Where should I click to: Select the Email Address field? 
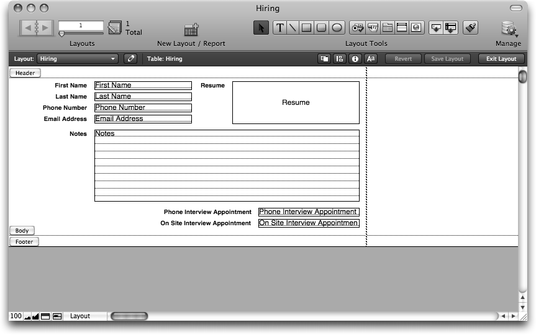pos(143,119)
